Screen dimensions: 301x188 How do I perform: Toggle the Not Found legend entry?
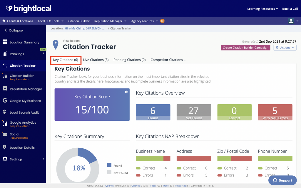[117, 173]
